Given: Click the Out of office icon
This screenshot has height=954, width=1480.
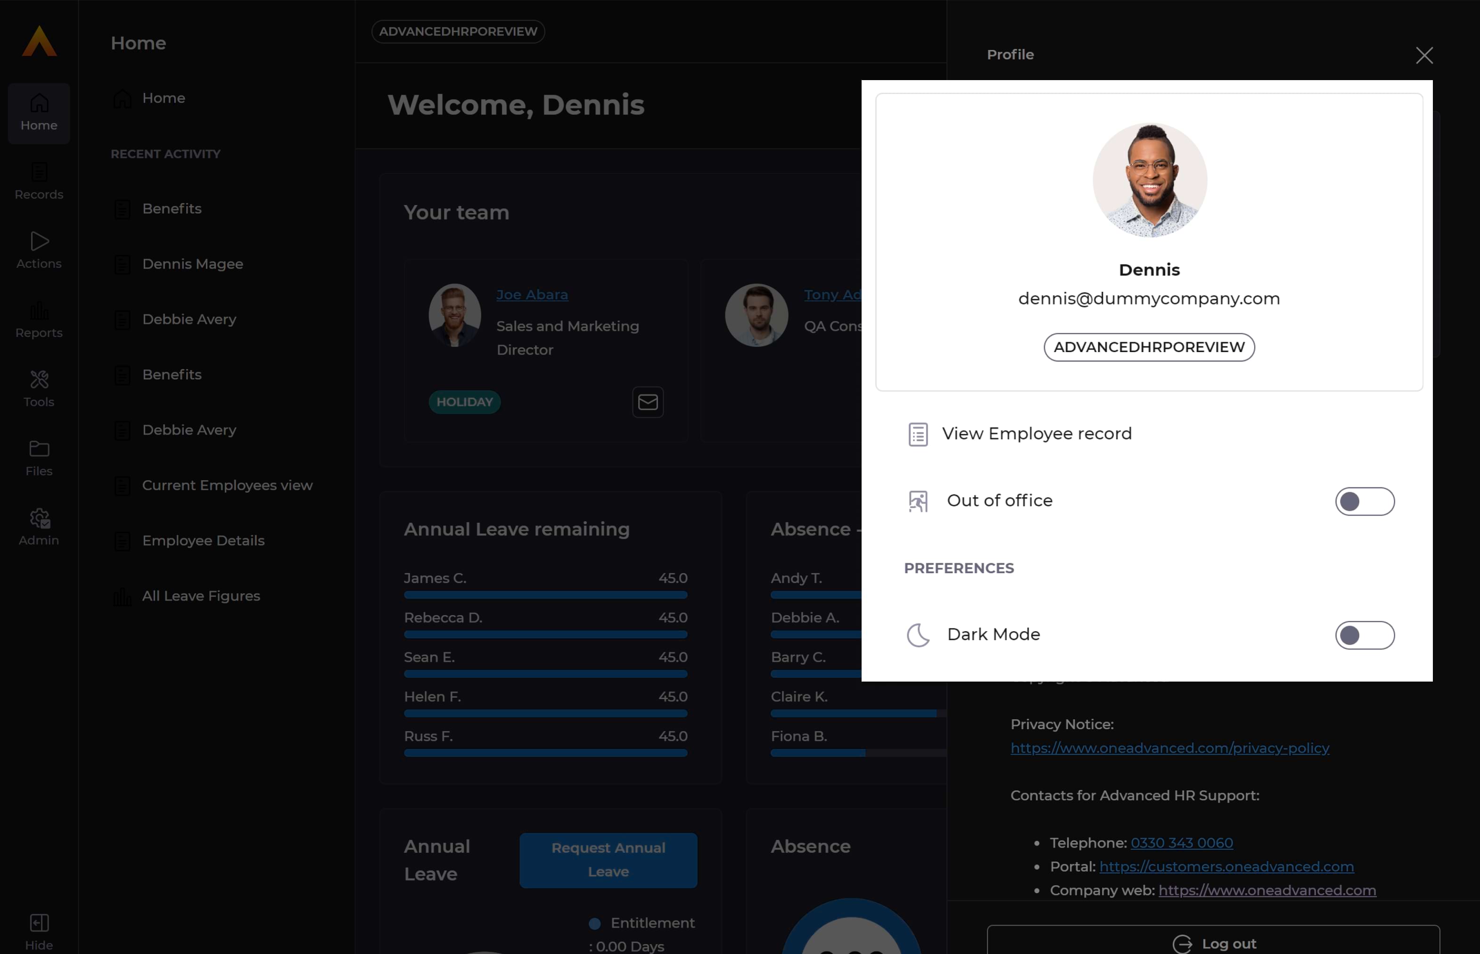Looking at the screenshot, I should [x=918, y=501].
